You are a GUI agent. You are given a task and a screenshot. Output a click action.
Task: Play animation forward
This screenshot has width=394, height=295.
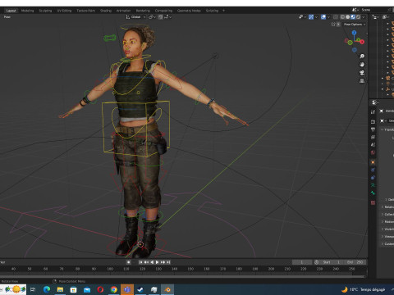[158, 262]
